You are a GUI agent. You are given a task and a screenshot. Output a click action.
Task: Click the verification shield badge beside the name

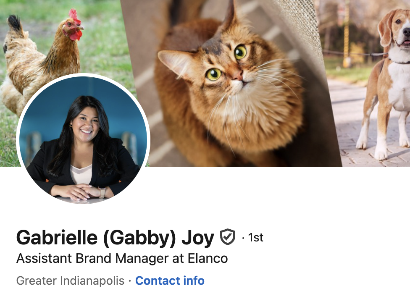[x=228, y=237]
